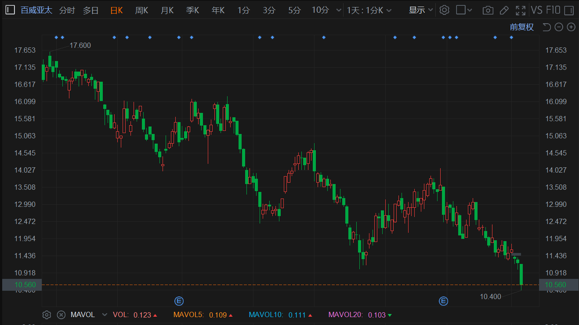This screenshot has width=579, height=325.
Task: Open the VS comparison tool
Action: pos(536,10)
